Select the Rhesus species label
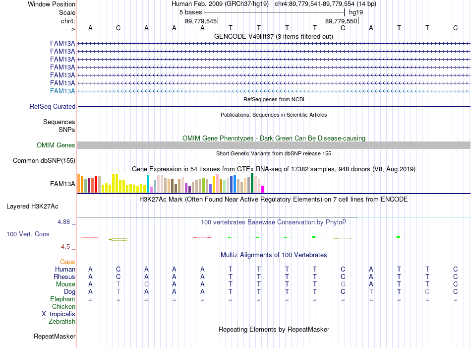471x348 pixels. coord(64,277)
